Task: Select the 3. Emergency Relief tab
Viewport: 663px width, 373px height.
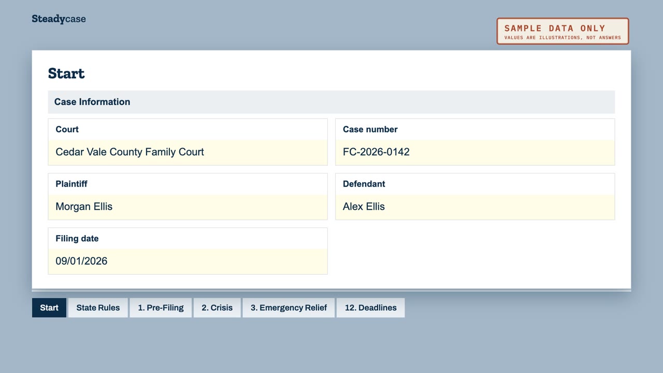Action: (289, 308)
